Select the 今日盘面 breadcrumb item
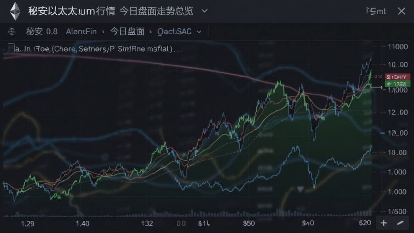 pos(127,32)
